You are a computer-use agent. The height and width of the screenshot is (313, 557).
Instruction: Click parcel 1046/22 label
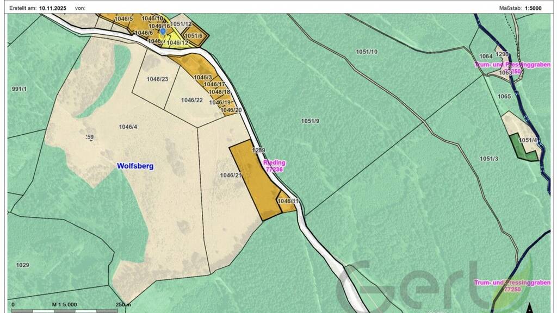point(191,100)
